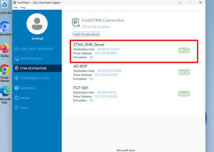Click the Settings gear icon

17,98
